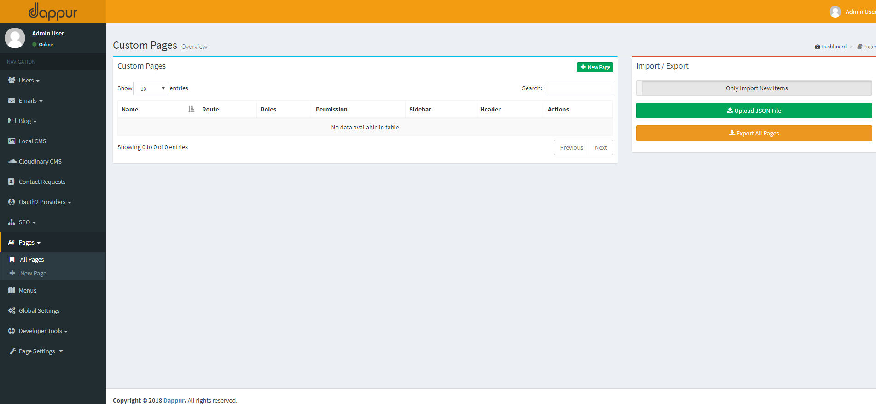Click Export All Pages button
Viewport: 876px width, 404px height.
[754, 133]
